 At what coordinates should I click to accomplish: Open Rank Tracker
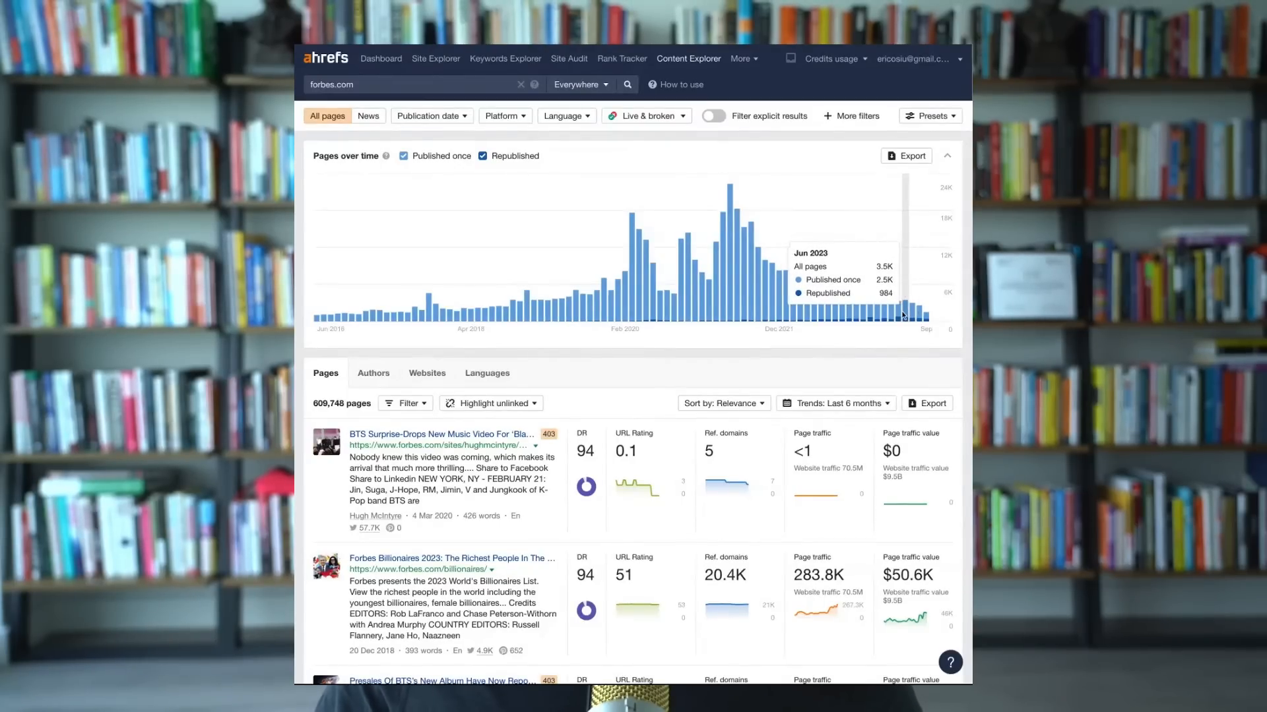tap(622, 59)
